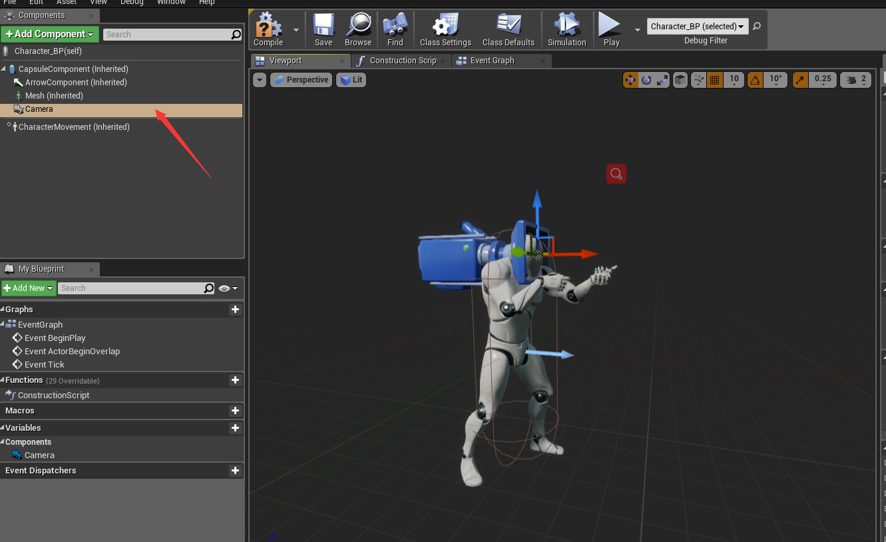Select the Rotate tool in the viewport
Screen dimensions: 886x542
[x=646, y=79]
